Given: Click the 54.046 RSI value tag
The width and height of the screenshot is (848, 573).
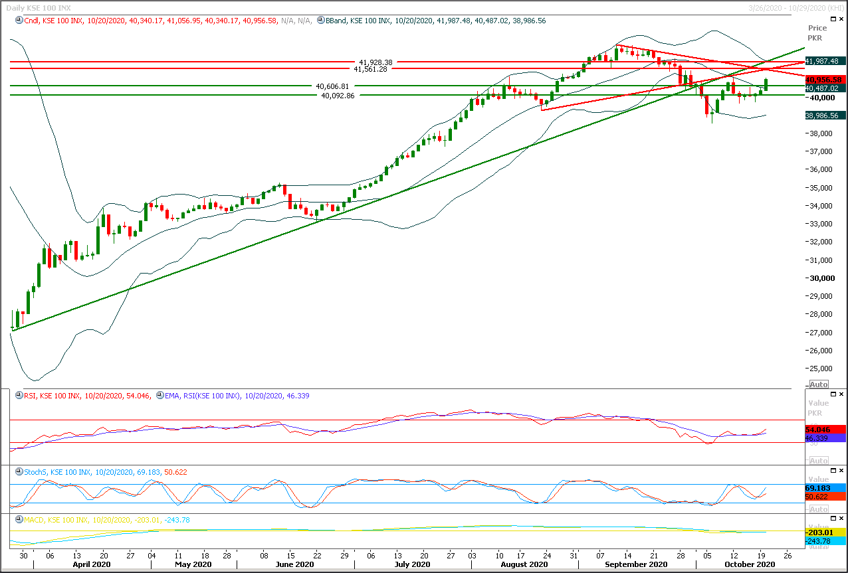Looking at the screenshot, I should point(825,430).
